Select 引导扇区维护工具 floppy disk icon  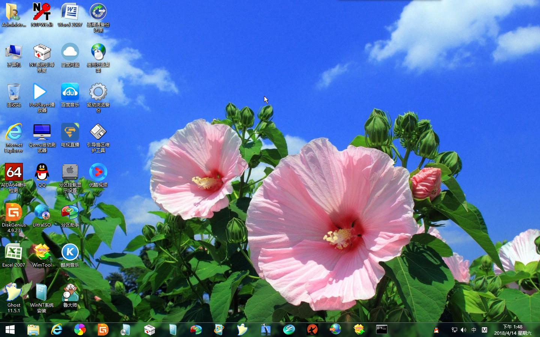(x=98, y=138)
